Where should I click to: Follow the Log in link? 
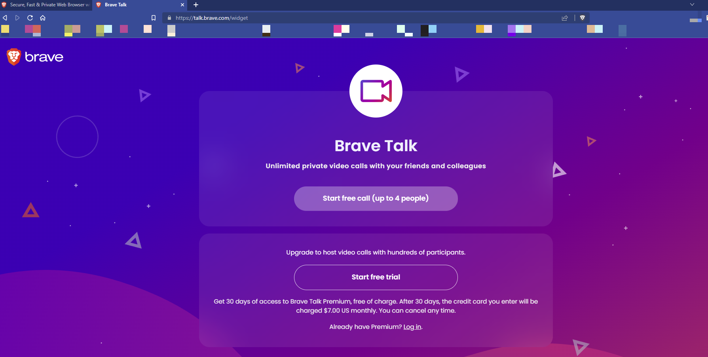(412, 327)
